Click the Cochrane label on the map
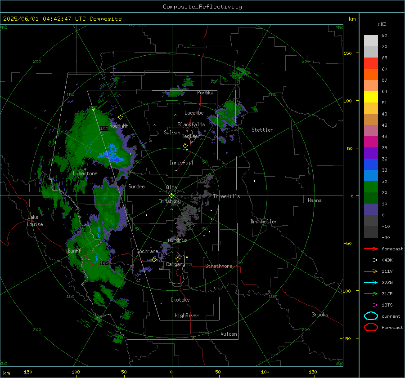405x378 pixels. pos(147,251)
